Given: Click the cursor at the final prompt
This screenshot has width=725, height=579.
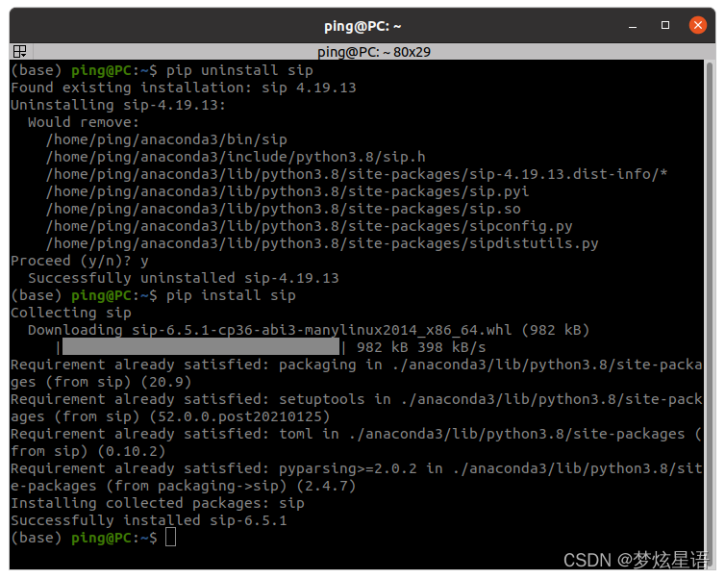Looking at the screenshot, I should tap(170, 538).
